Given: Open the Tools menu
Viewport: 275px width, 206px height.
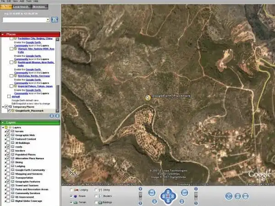Looking at the screenshot, I should pyautogui.click(x=29, y=1).
